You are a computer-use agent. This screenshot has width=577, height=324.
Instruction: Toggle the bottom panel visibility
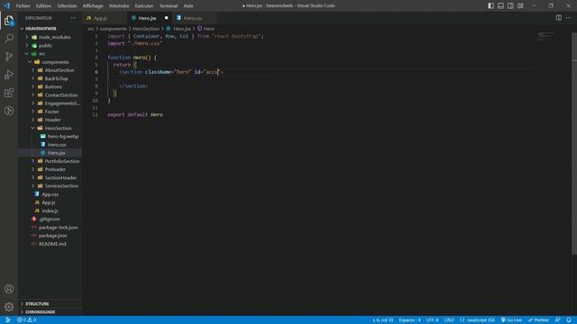pyautogui.click(x=501, y=5)
